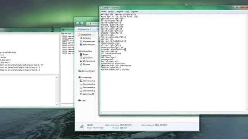
Task: Click Notepad's horizontal scrollbar right arrow
Action: point(245,112)
